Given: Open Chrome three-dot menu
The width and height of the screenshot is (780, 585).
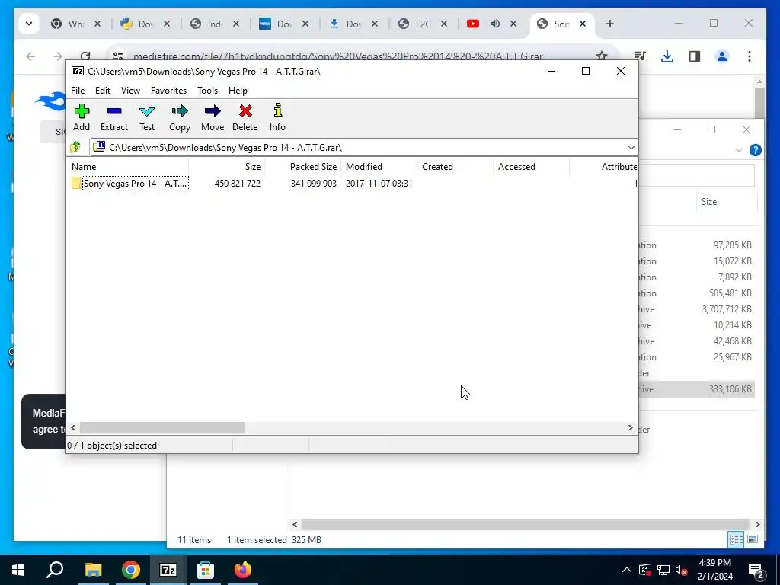Looking at the screenshot, I should [x=750, y=56].
